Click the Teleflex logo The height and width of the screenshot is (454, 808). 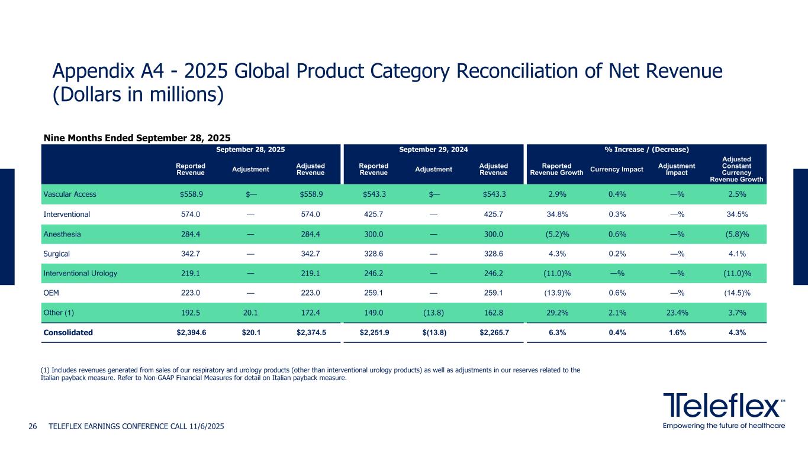(723, 406)
